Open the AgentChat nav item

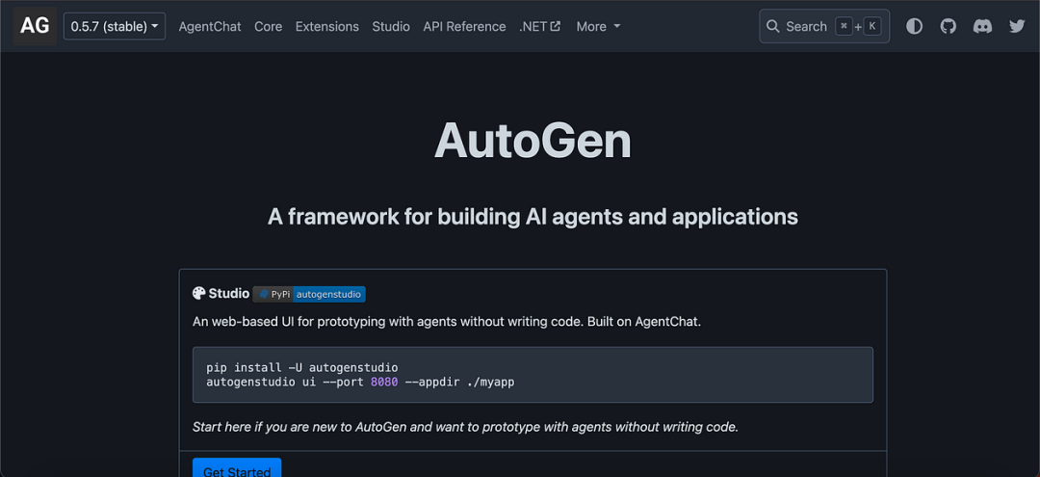point(210,27)
